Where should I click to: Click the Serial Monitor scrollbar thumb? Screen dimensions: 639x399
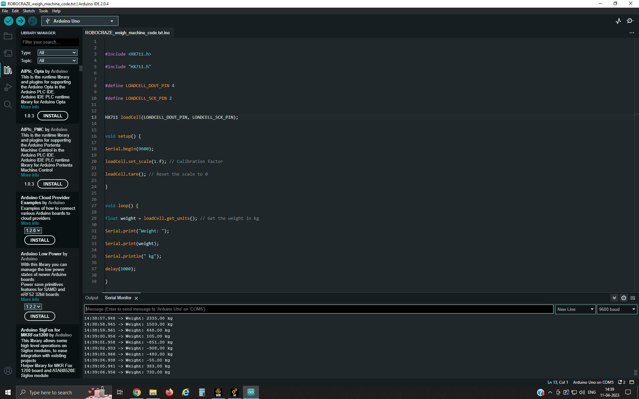tap(635, 372)
